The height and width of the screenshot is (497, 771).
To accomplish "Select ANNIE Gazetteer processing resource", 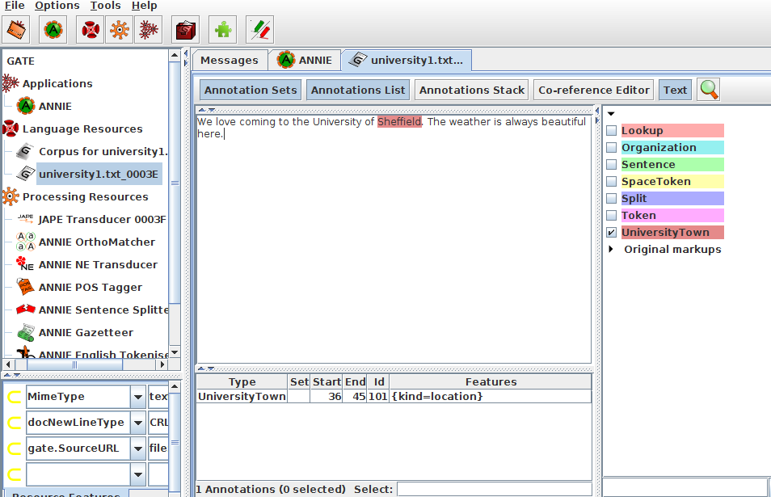I will pyautogui.click(x=86, y=332).
